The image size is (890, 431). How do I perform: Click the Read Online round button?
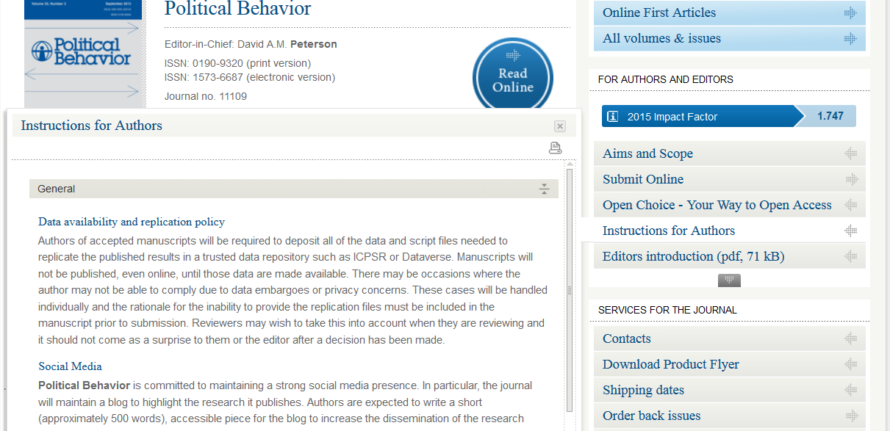pyautogui.click(x=512, y=79)
